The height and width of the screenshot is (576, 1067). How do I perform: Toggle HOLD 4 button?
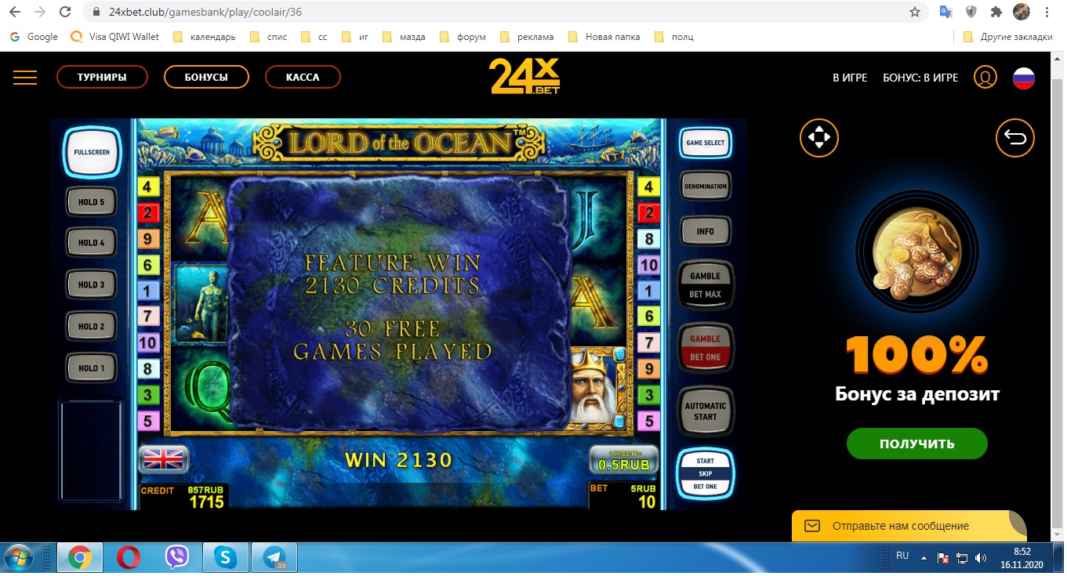point(92,242)
